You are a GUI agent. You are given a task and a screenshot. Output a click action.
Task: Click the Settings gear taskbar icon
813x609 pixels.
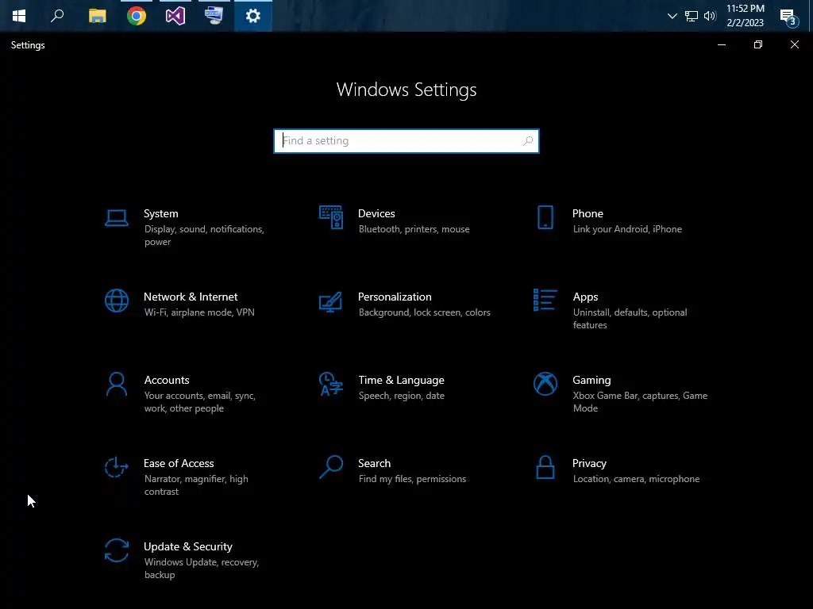coord(253,16)
